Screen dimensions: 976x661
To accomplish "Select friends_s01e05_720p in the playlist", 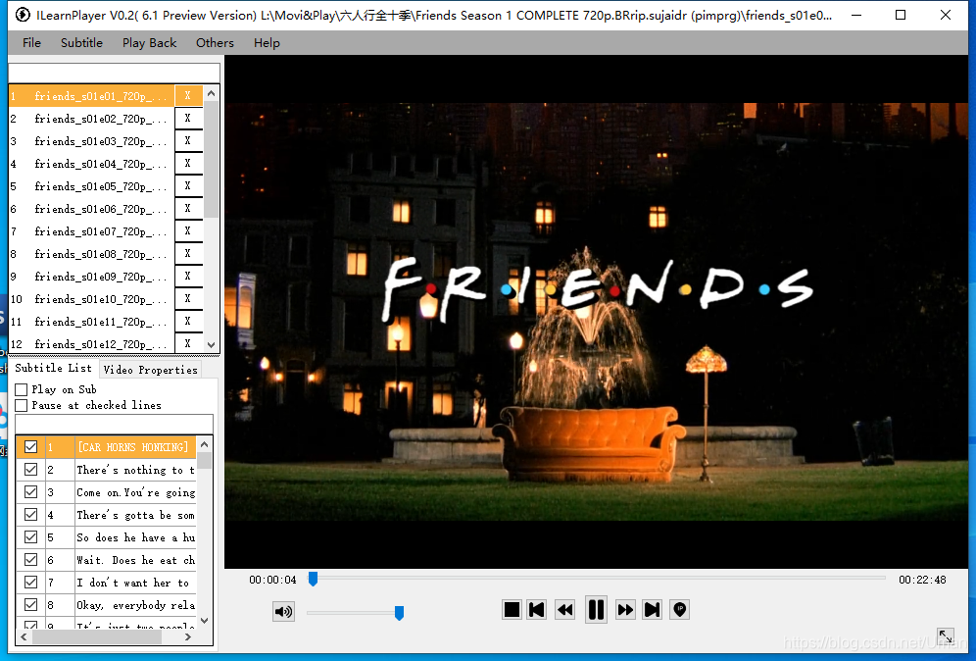I will (91, 186).
